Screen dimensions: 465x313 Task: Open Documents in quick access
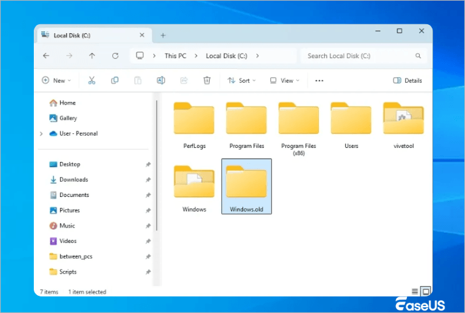(x=69, y=195)
